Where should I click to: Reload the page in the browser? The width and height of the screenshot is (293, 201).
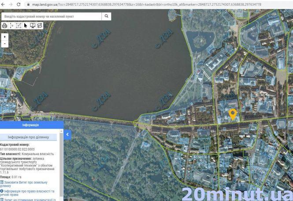18,4
